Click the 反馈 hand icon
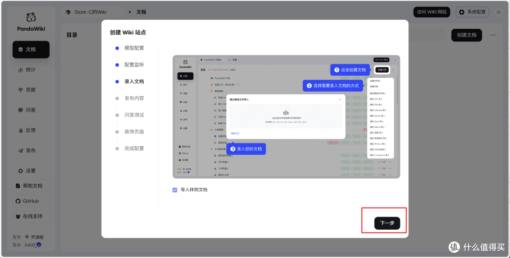 pos(20,130)
